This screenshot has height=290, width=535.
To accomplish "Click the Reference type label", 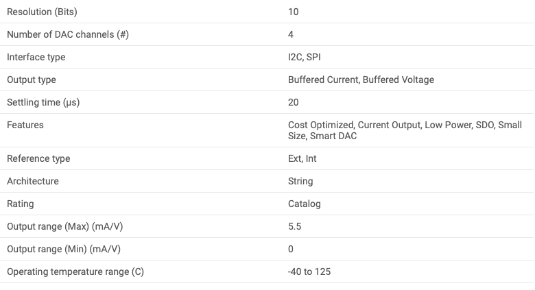I will tap(38, 158).
